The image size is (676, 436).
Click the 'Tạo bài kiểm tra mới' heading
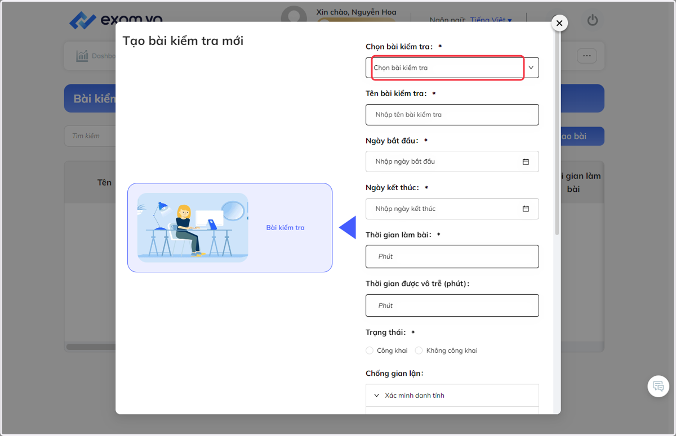tap(183, 41)
